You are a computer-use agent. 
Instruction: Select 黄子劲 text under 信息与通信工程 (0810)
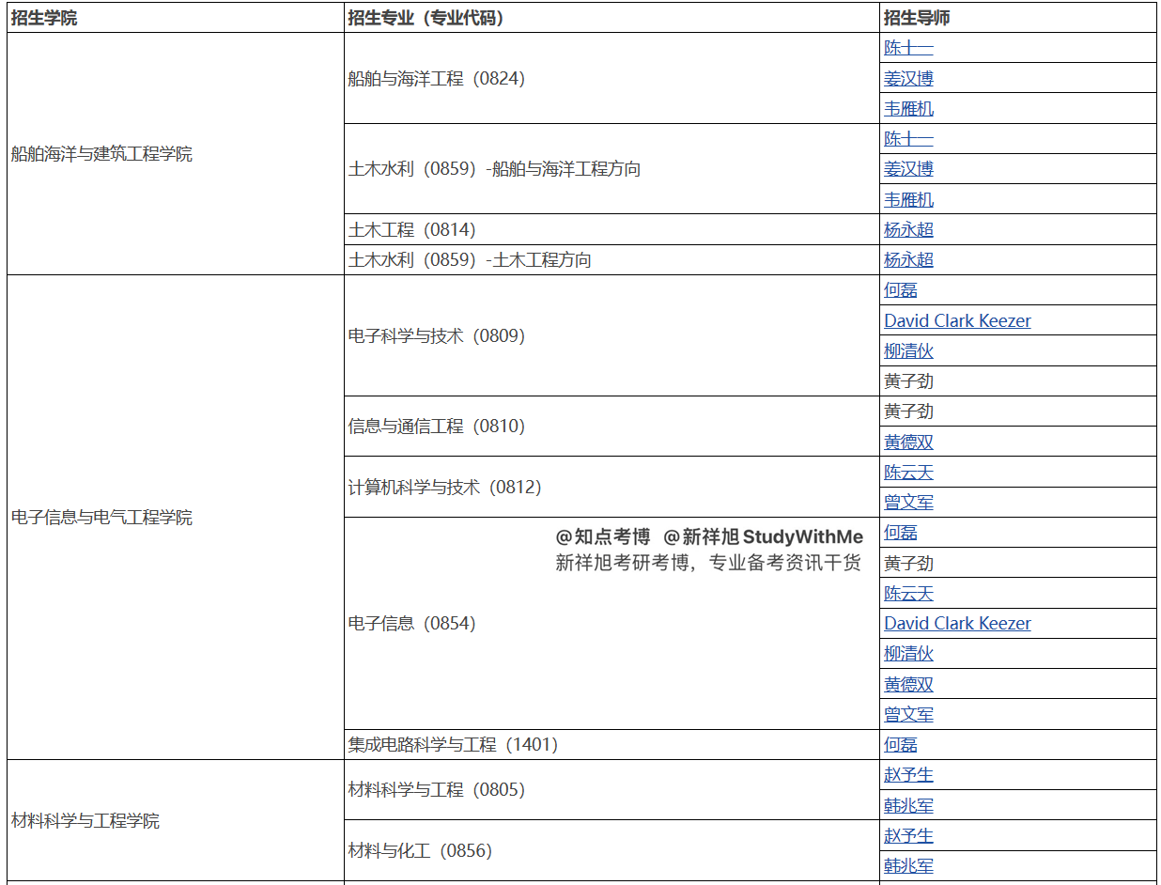click(908, 411)
